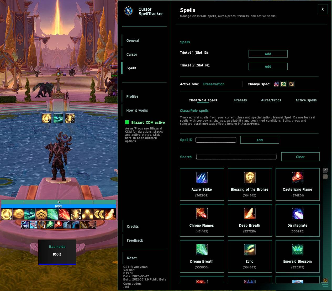The width and height of the screenshot is (332, 291).
Task: Select the Echo spell icon
Action: pos(250,250)
